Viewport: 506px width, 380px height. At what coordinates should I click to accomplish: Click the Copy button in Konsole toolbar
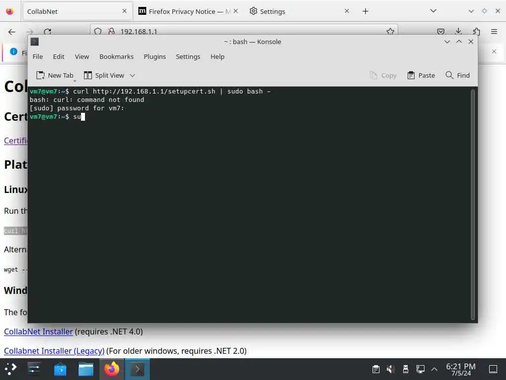pos(383,75)
